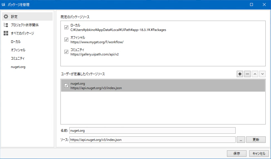This screenshot has width=271, height=159.
Task: Open the 設定 settings section
Action: coord(27,17)
